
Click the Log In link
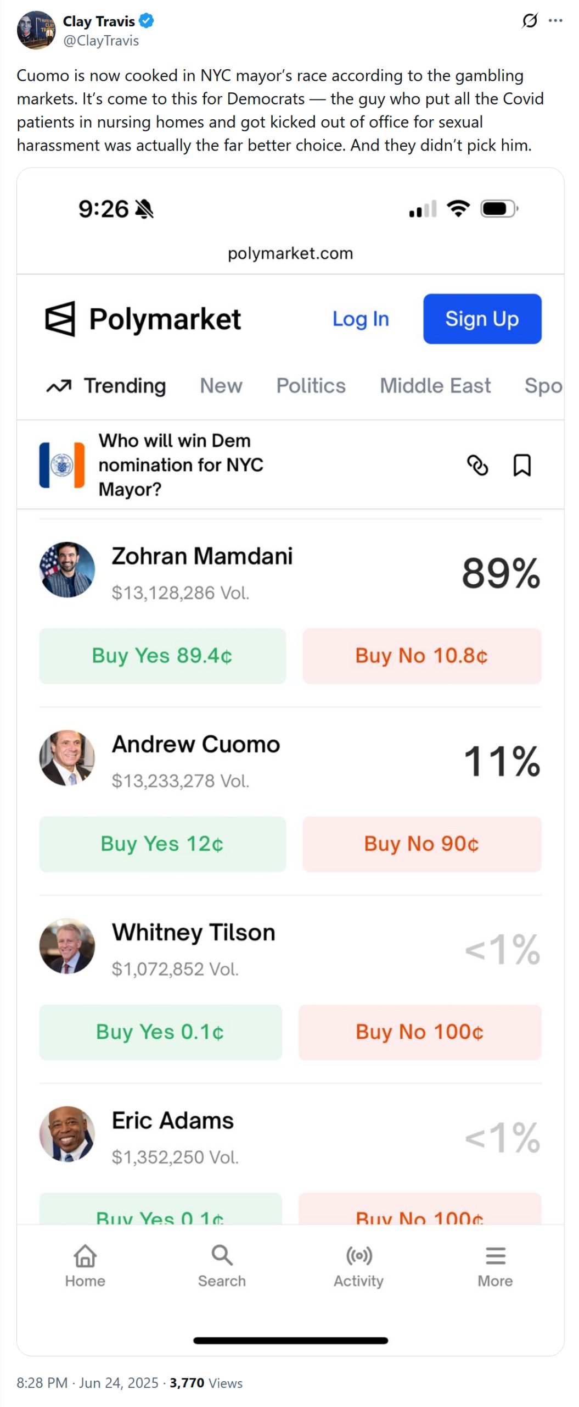coord(360,319)
